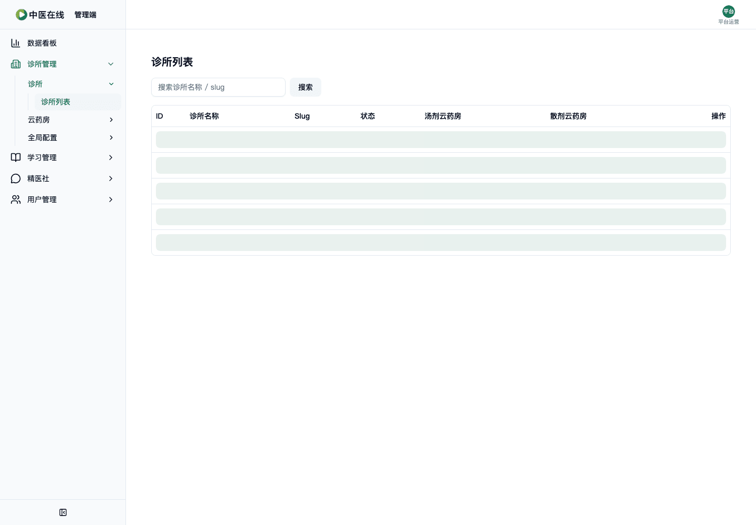Image resolution: width=756 pixels, height=525 pixels.
Task: Open the 精医社 menu item
Action: [63, 178]
